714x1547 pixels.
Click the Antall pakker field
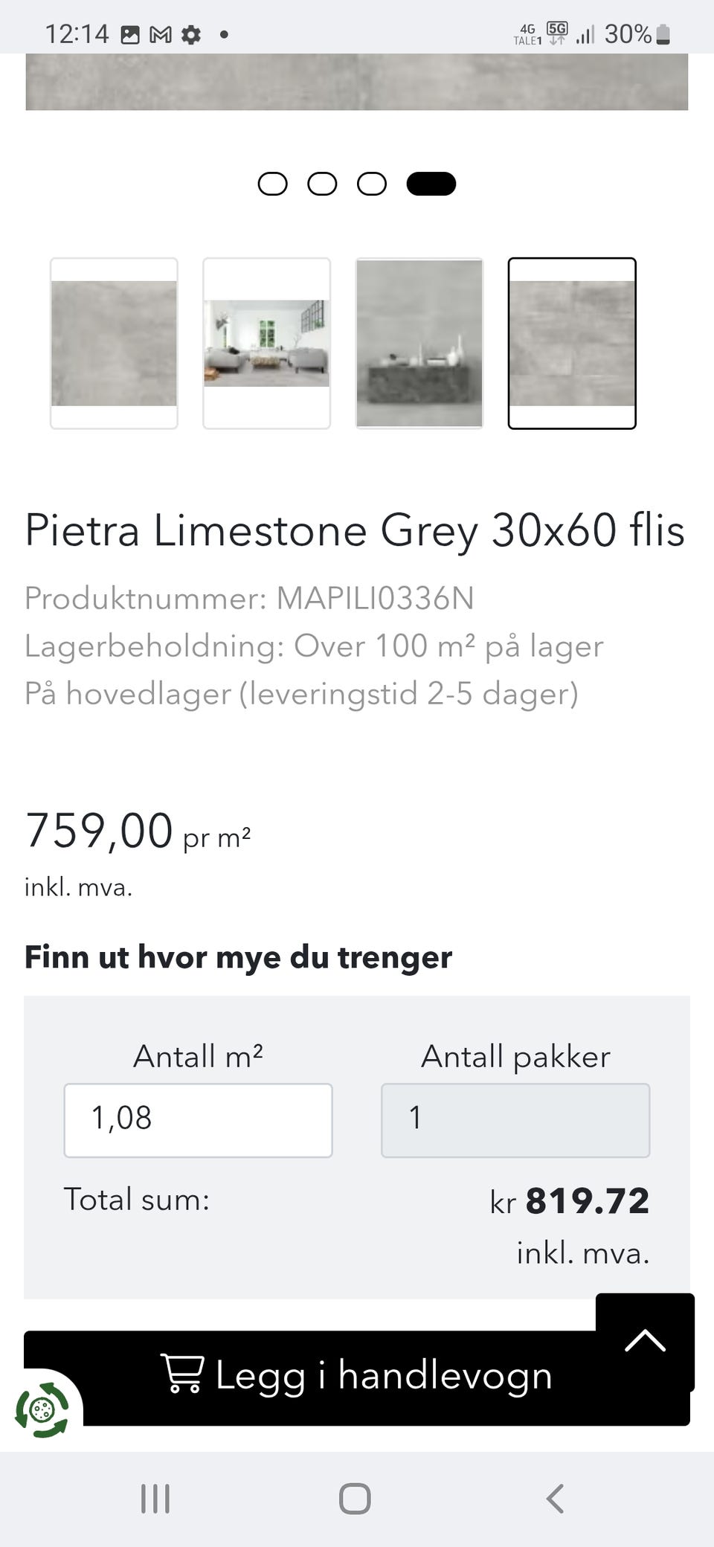(x=515, y=1120)
